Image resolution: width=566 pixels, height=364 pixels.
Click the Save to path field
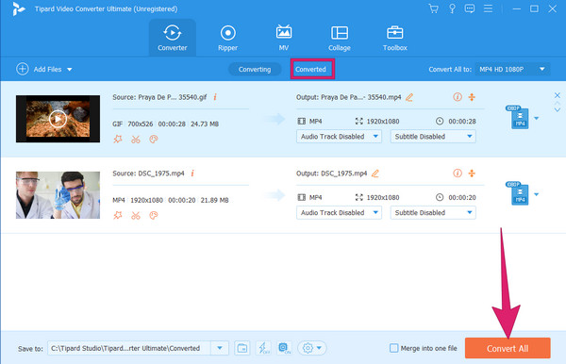(x=129, y=348)
